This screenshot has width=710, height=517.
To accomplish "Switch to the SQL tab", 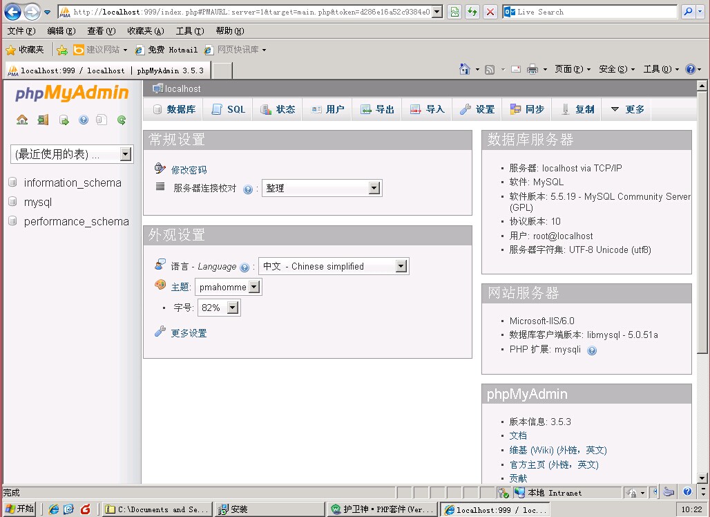I will [229, 109].
